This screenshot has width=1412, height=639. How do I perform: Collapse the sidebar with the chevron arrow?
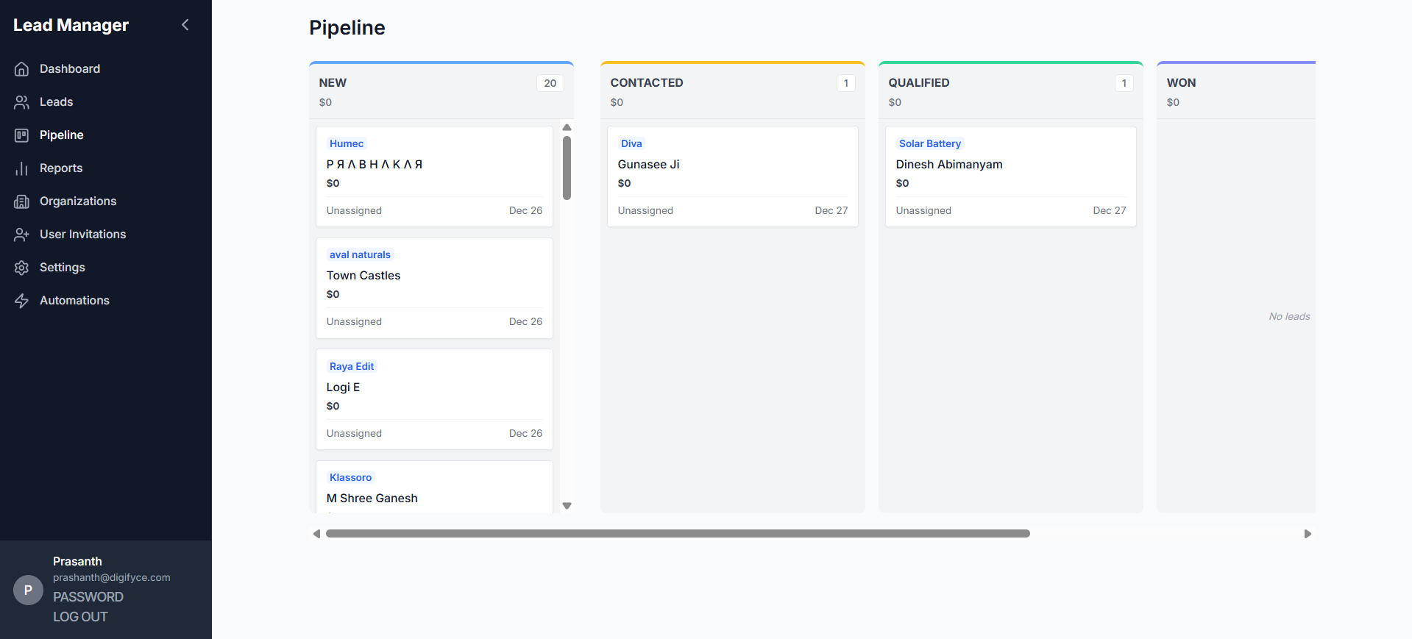pyautogui.click(x=185, y=25)
